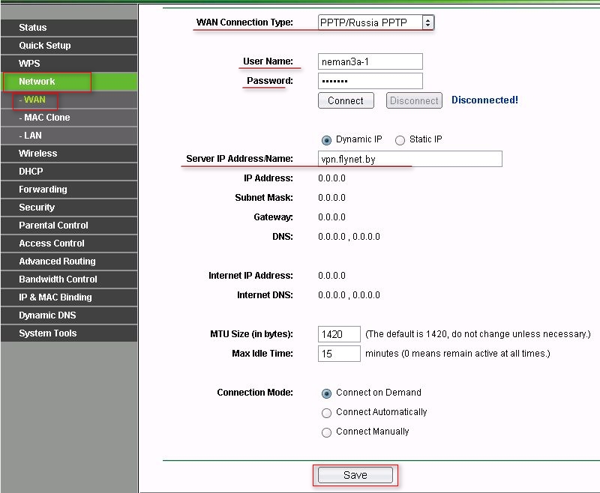Select the Static IP radio button
The width and height of the screenshot is (600, 493).
tap(400, 140)
